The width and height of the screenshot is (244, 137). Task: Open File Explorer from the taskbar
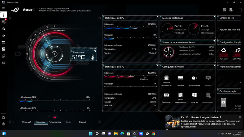(x=116, y=134)
